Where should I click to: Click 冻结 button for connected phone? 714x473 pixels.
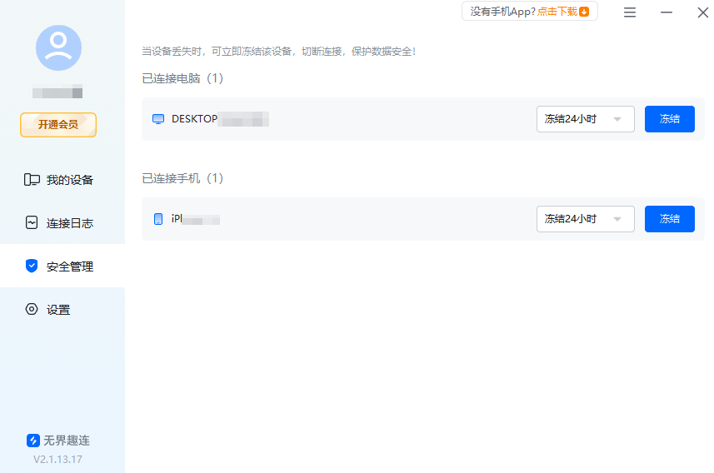[x=669, y=219]
